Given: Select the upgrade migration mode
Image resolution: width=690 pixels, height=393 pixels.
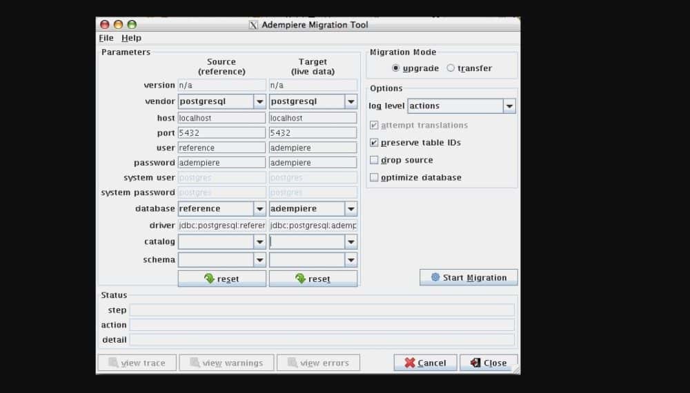Looking at the screenshot, I should (396, 68).
